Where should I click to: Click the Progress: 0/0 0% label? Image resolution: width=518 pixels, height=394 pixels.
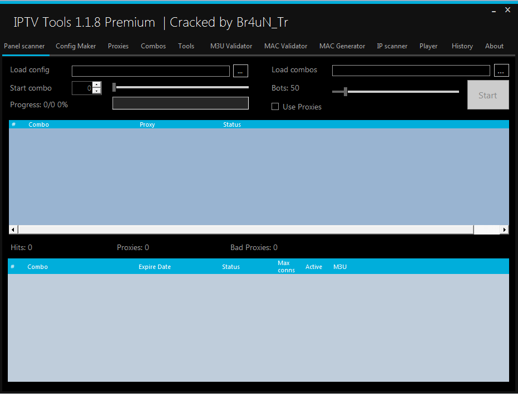pos(39,104)
